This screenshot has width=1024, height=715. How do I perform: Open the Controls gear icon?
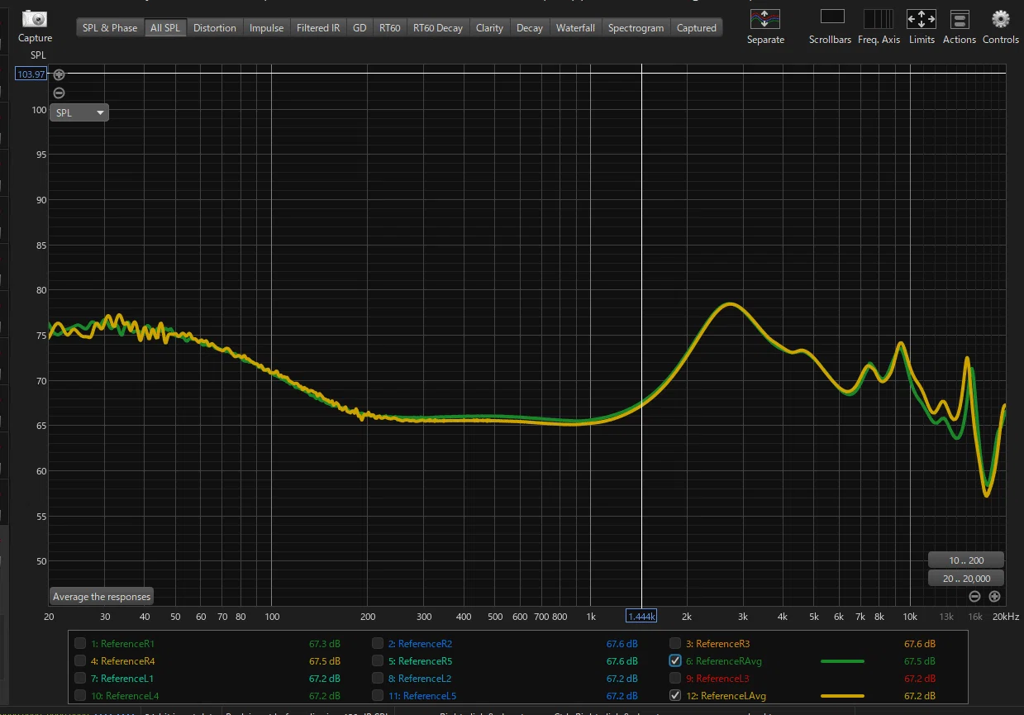[x=1001, y=18]
